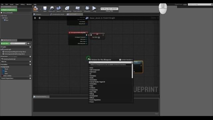Open Window menu
Image resolution: width=213 pixels, height=120 pixels.
pyautogui.click(x=29, y=4)
